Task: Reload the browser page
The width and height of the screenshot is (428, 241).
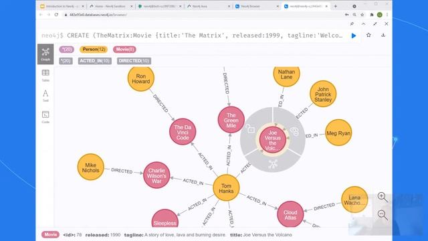Action: pyautogui.click(x=56, y=15)
